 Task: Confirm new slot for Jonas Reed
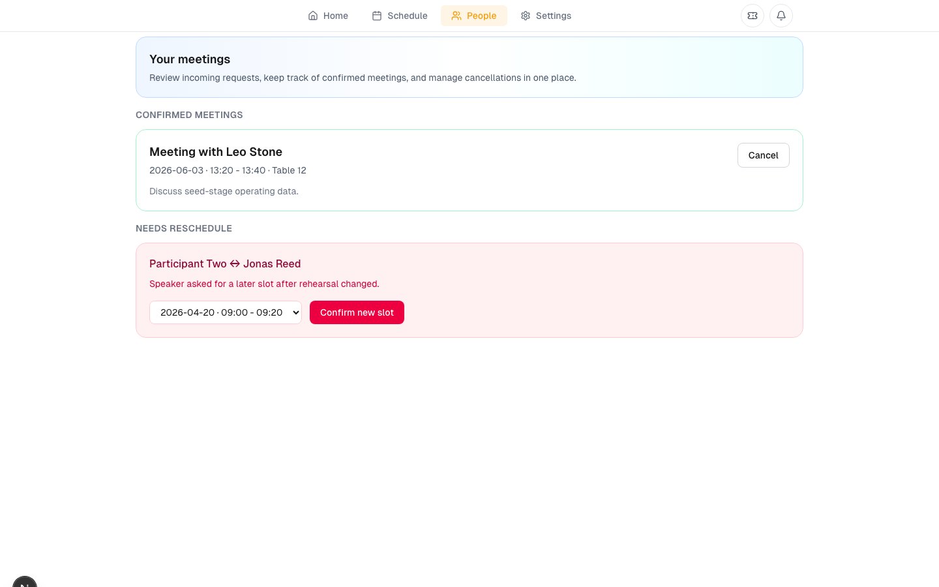pos(357,312)
